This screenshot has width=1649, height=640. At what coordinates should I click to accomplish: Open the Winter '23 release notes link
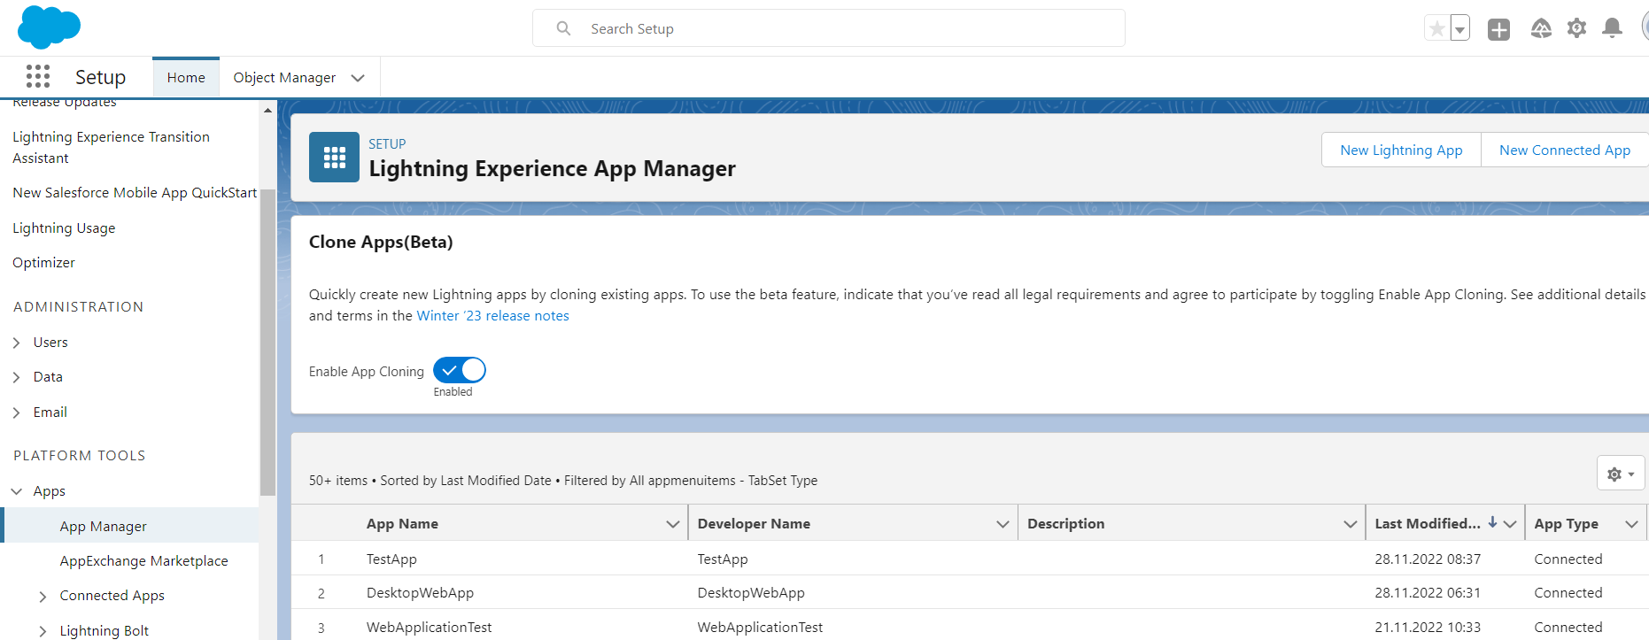tap(492, 316)
